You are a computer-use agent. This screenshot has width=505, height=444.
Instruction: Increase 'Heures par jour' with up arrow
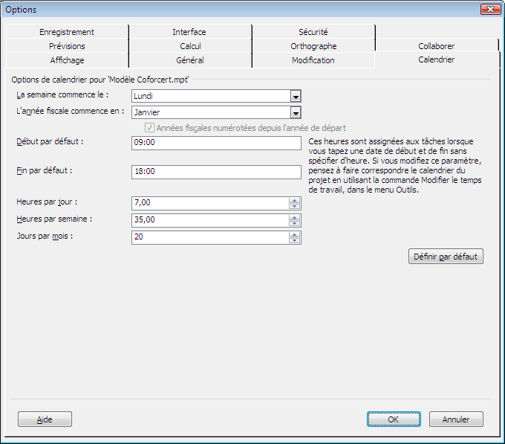295,199
